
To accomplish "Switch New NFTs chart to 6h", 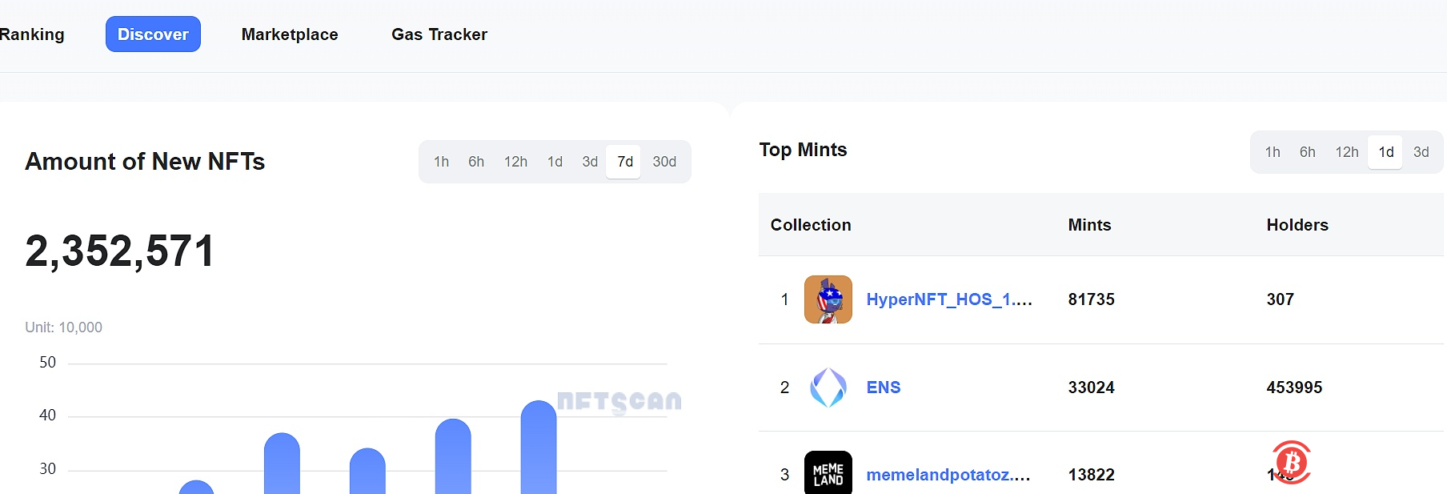I will [476, 162].
